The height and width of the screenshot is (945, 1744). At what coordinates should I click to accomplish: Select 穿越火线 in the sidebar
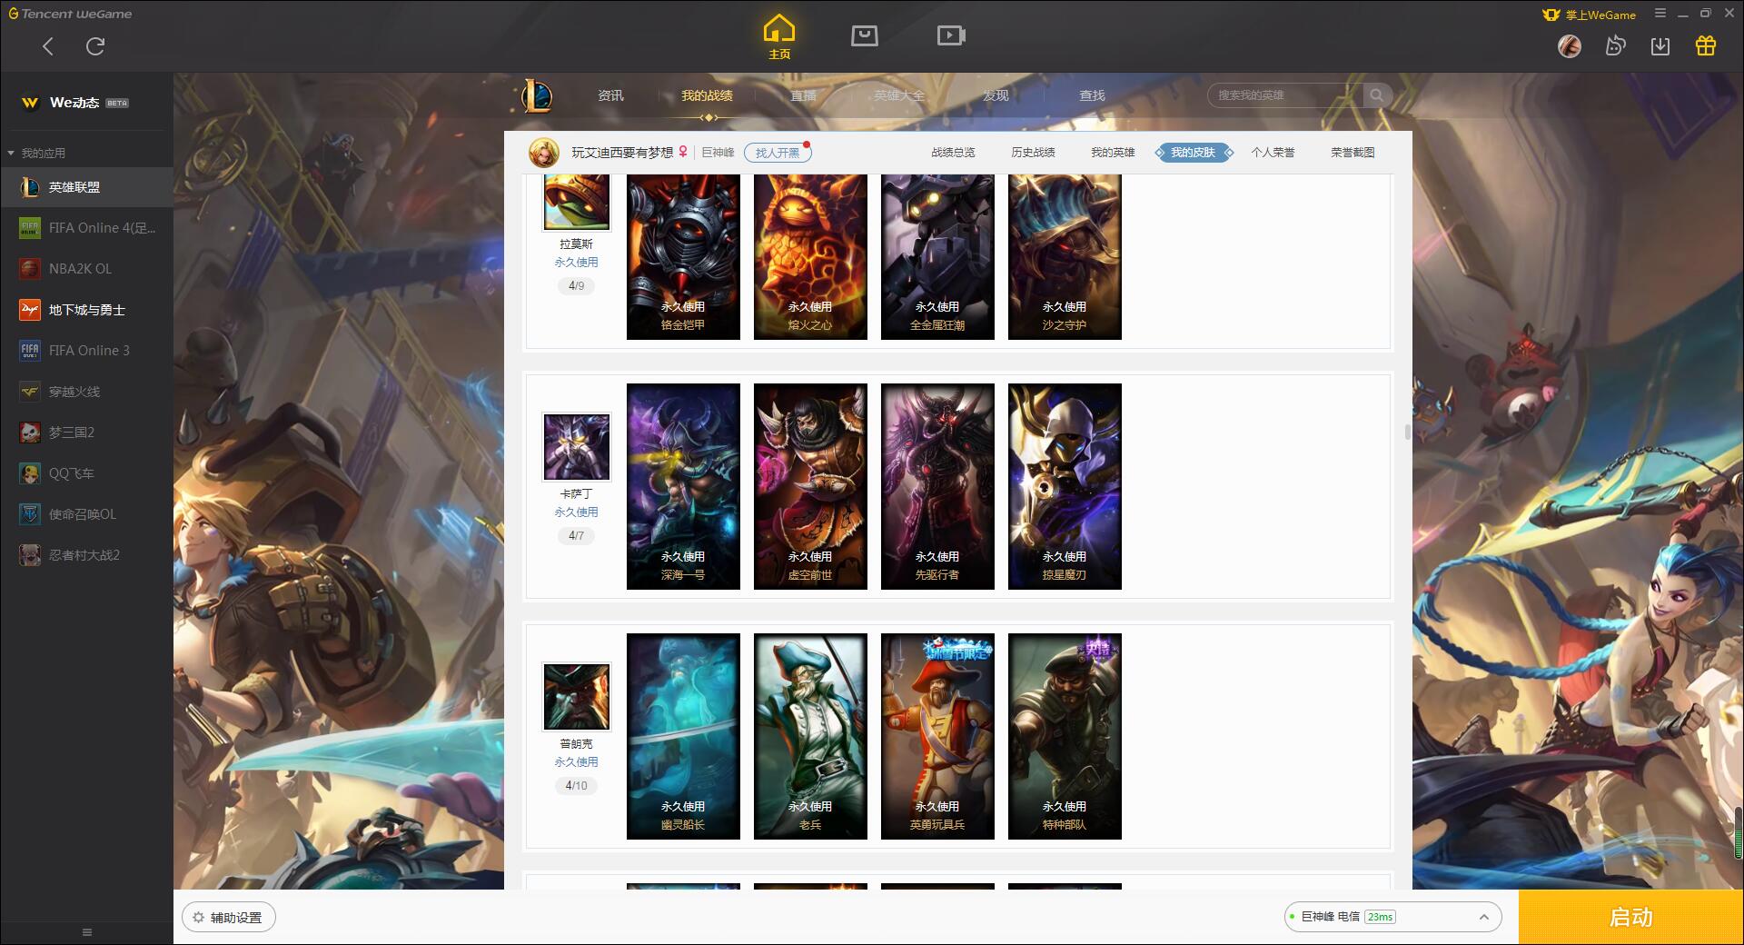pyautogui.click(x=87, y=392)
